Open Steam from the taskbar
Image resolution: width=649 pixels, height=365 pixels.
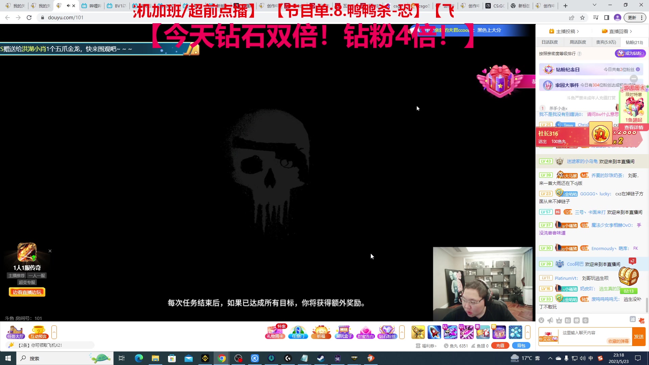point(321,358)
